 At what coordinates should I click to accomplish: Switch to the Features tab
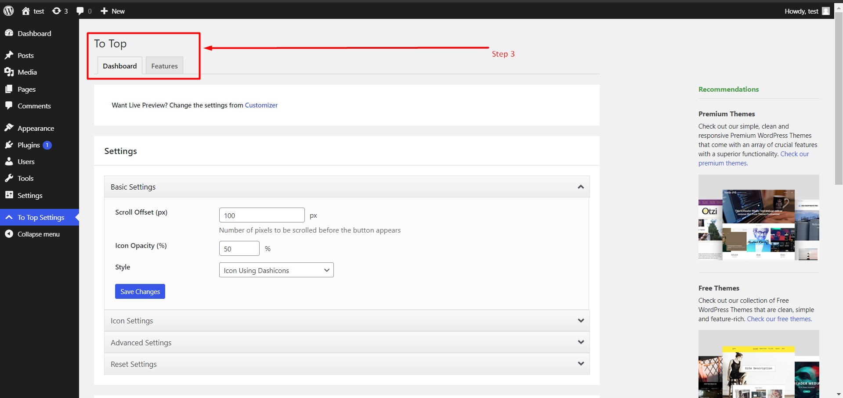click(165, 66)
